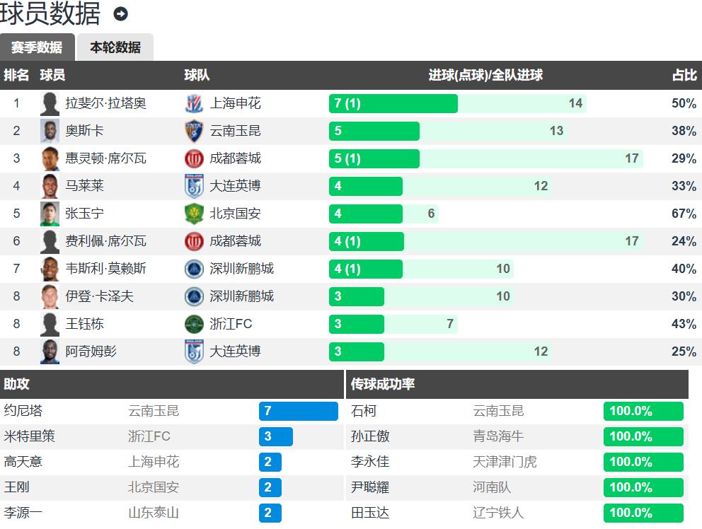Open player link 拉斐尔·拉塔奥
Screen dimensions: 702x529
[105, 104]
